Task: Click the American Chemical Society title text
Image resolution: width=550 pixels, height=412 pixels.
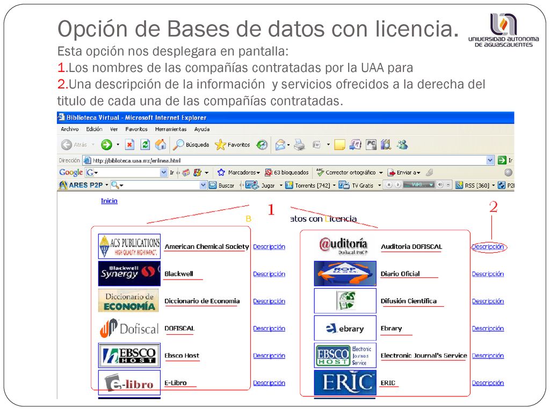Action: coord(207,247)
